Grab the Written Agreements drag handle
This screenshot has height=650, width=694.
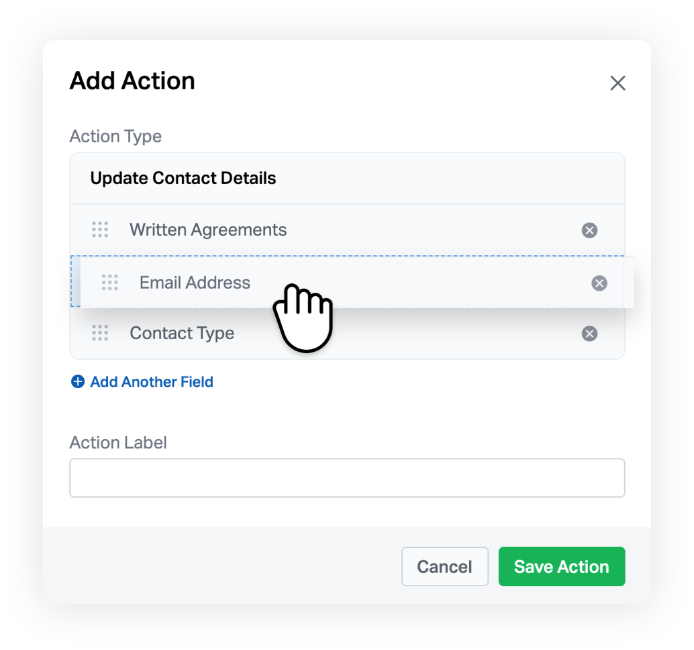coord(100,230)
